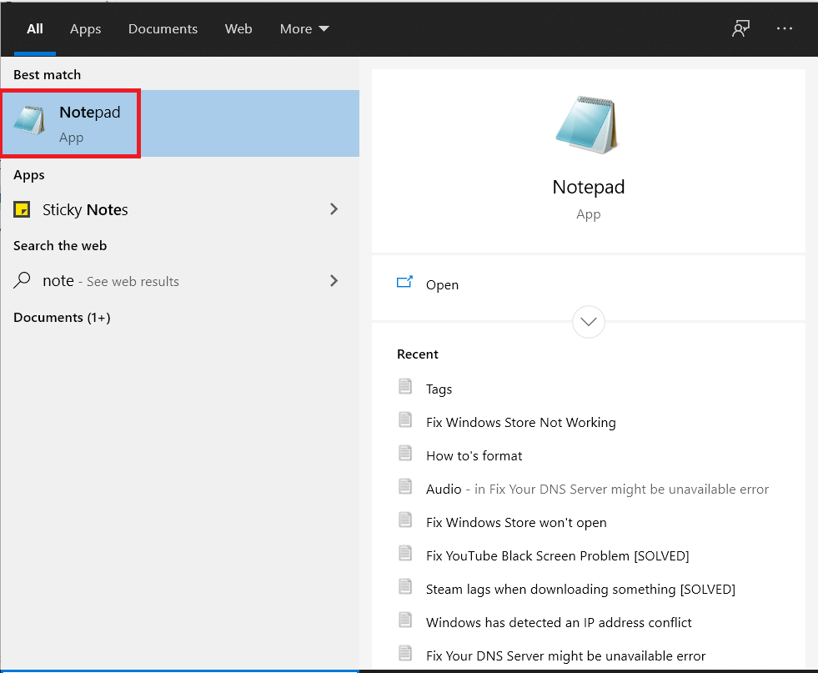818x673 pixels.
Task: Open the ellipsis options icon top right
Action: tap(785, 28)
